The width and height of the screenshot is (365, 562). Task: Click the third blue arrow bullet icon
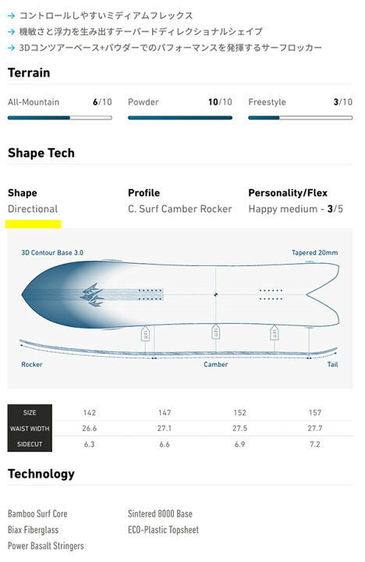click(12, 48)
